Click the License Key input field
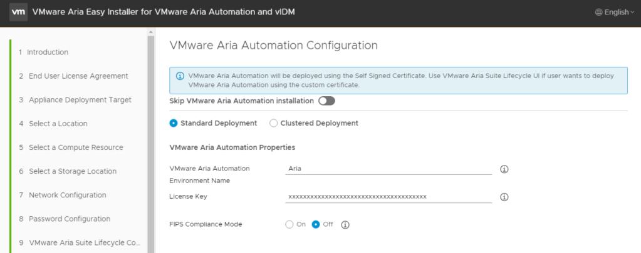 tap(388, 197)
